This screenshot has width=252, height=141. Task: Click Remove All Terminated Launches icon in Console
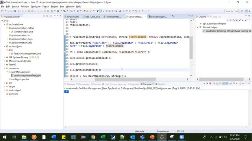(210, 83)
